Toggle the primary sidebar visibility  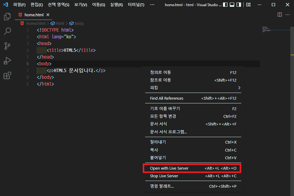[226, 4]
